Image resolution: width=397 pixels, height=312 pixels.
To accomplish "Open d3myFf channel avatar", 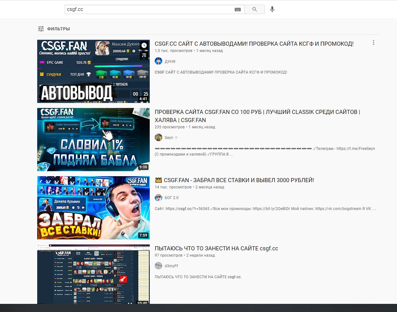I will [158, 266].
